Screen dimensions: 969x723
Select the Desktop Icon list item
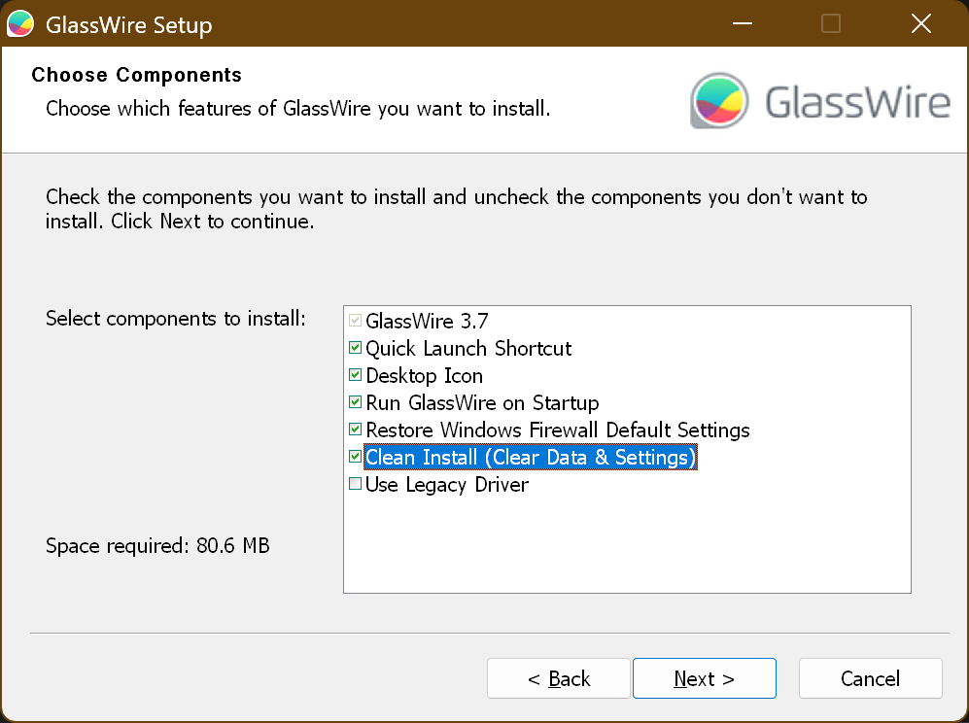(424, 375)
